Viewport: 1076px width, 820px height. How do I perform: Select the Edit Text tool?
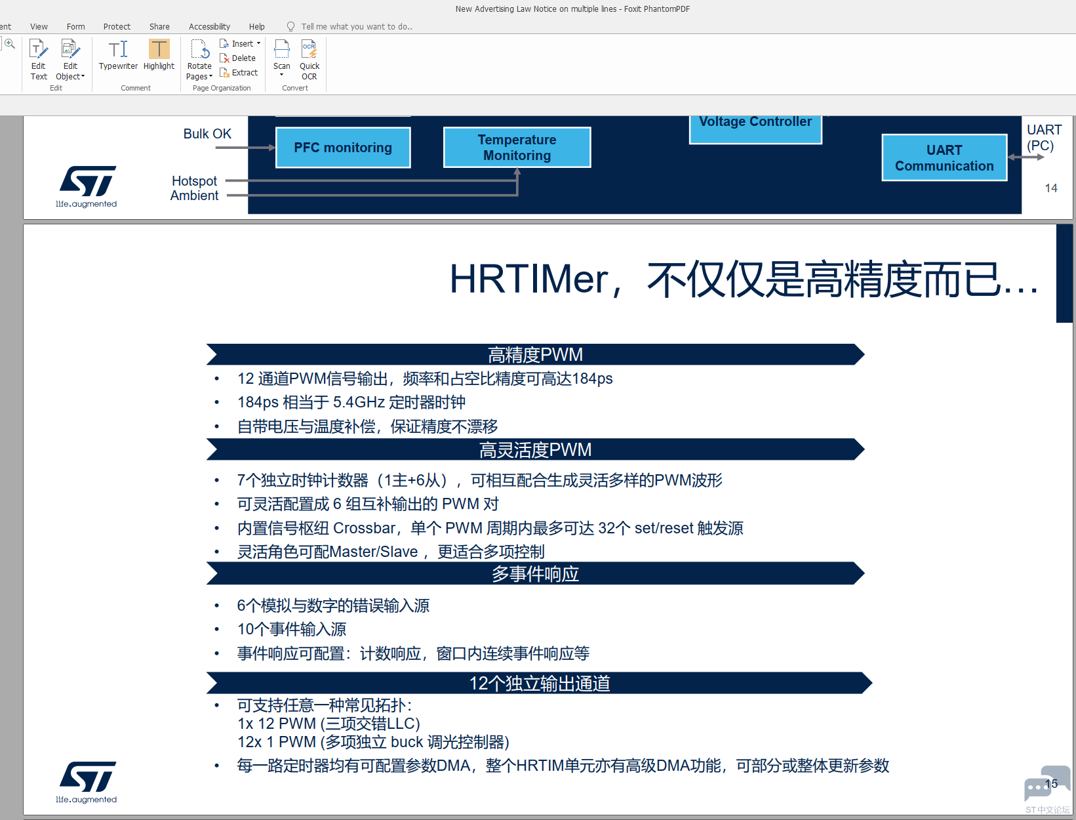[x=39, y=60]
